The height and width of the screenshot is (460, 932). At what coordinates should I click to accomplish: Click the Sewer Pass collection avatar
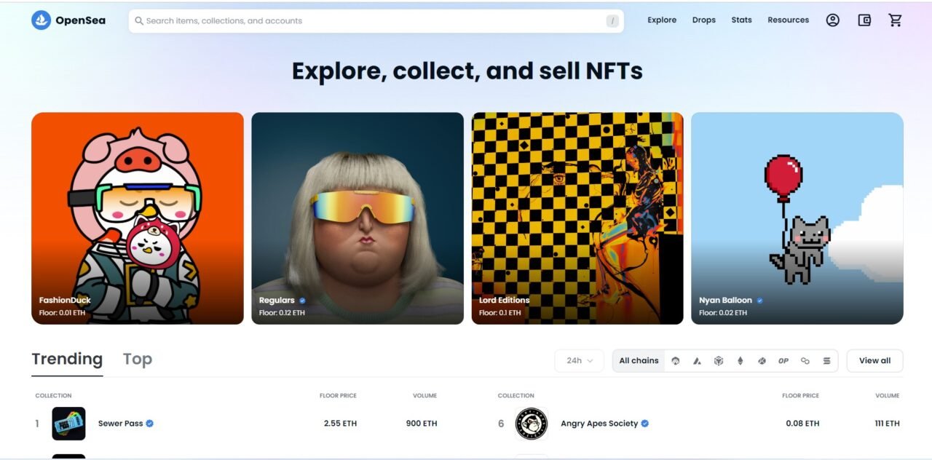pos(68,424)
